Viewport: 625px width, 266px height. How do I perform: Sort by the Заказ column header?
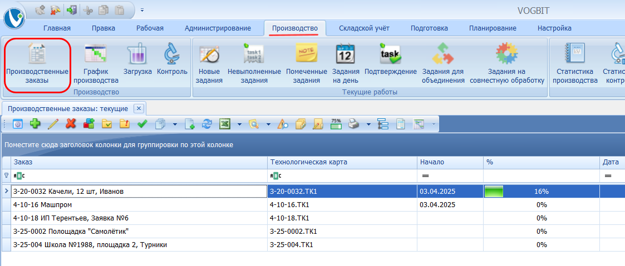[139, 162]
